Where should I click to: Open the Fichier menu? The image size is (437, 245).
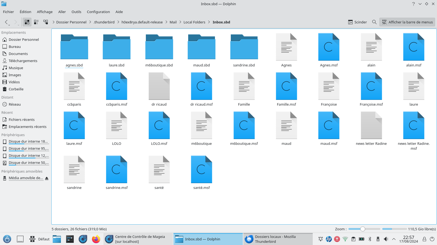point(8,12)
